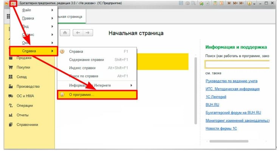Go back with the left arrow button
The image size is (279, 151).
(78, 33)
